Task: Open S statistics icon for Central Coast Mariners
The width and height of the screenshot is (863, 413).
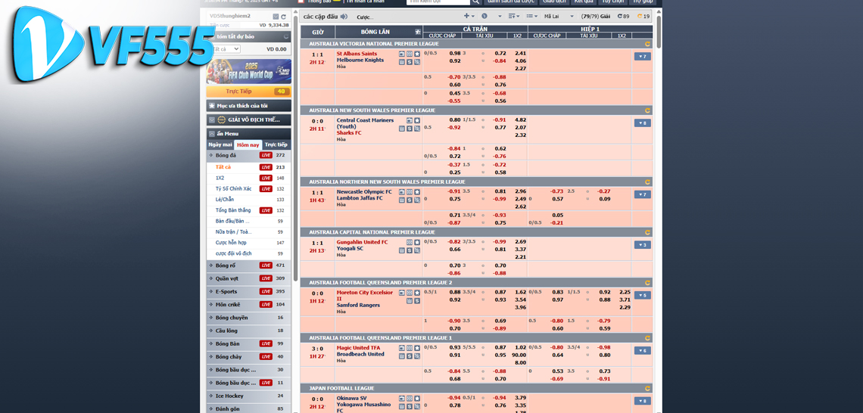Action: [410, 129]
